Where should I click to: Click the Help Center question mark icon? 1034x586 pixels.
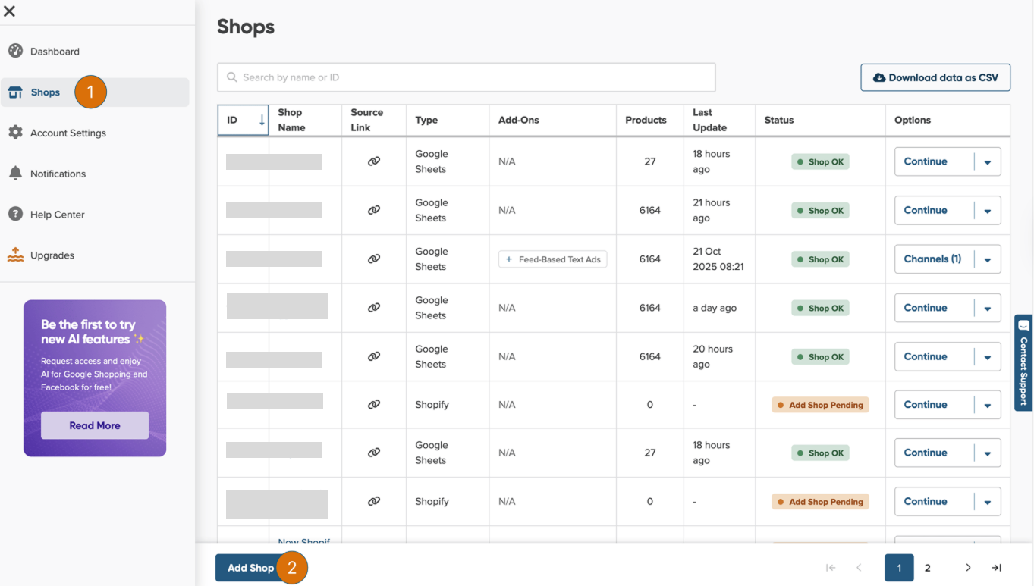15,215
